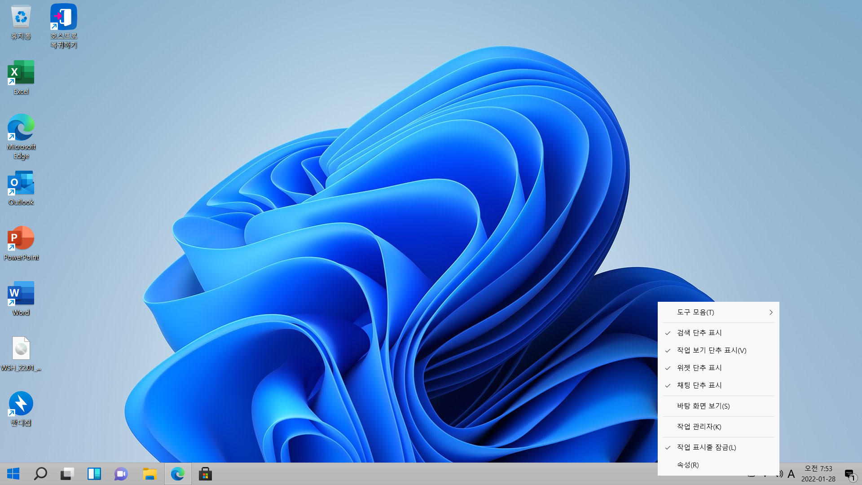Uncheck 작업 보기 단추 표시(V)
This screenshot has height=485, width=862.
click(x=718, y=350)
